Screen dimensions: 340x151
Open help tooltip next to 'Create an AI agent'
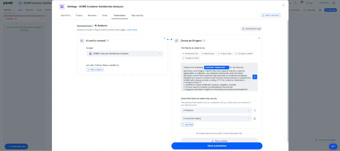(x=204, y=41)
